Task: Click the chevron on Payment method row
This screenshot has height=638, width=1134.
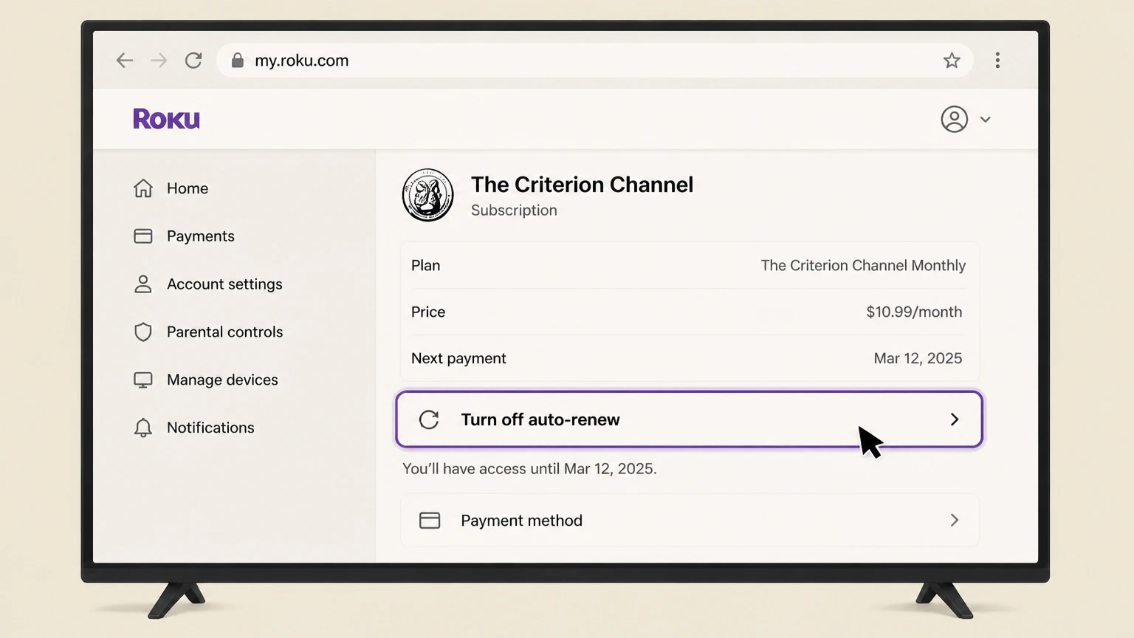Action: click(955, 521)
